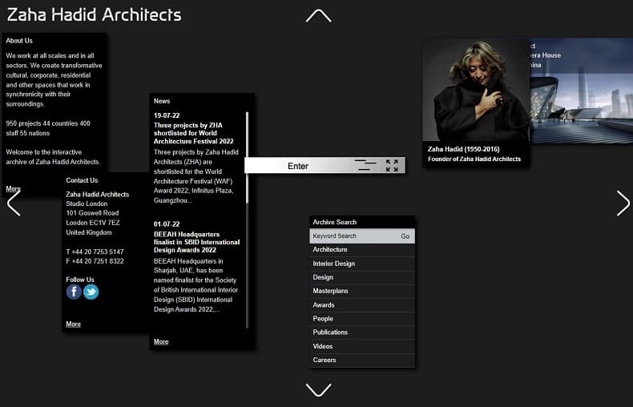This screenshot has height=407, width=633.
Task: Click the Facebook icon under Follow Us
Action: coord(74,292)
